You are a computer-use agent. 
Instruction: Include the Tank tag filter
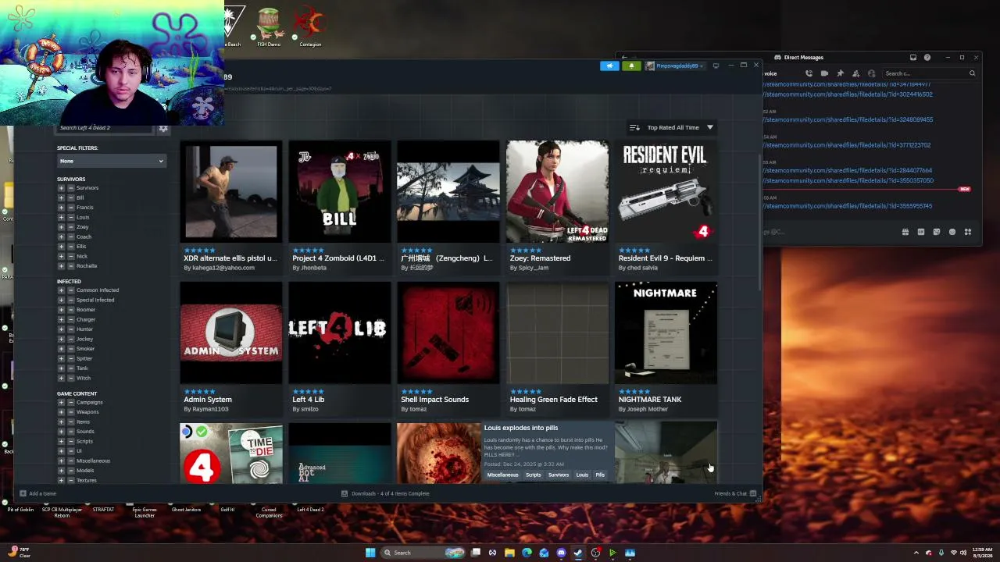[x=61, y=368]
